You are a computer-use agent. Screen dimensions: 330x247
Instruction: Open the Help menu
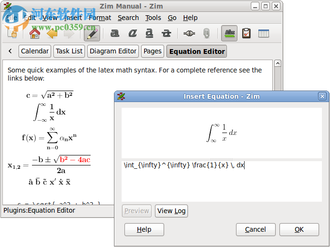[190, 18]
